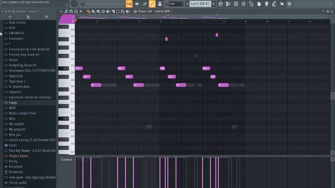Viewport: 335px width, 188px height.
Task: Add new pattern with plus button
Action: click(x=213, y=4)
